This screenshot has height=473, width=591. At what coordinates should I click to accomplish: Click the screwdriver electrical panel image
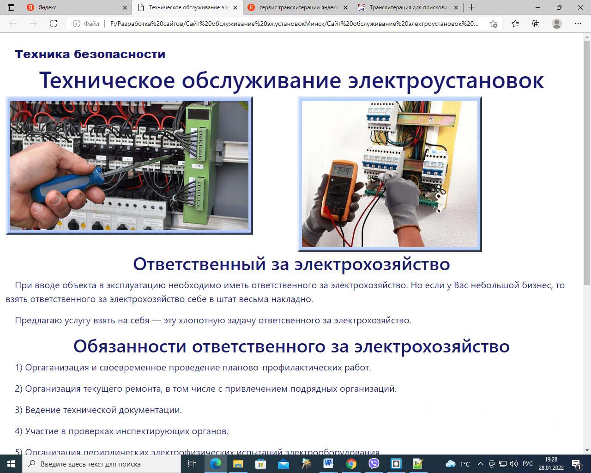tap(129, 165)
